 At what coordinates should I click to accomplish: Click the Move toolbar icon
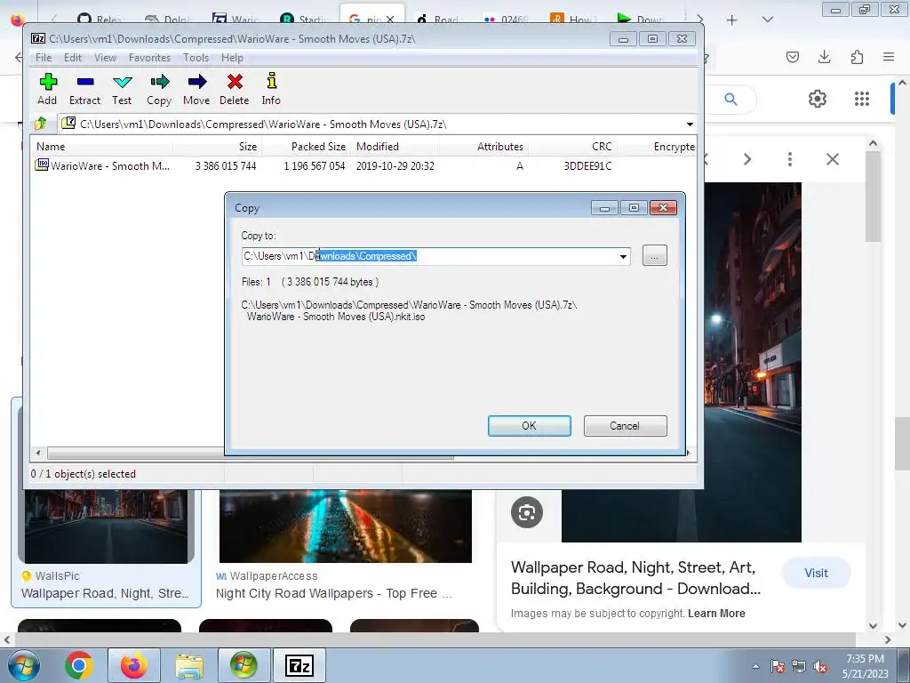(196, 89)
